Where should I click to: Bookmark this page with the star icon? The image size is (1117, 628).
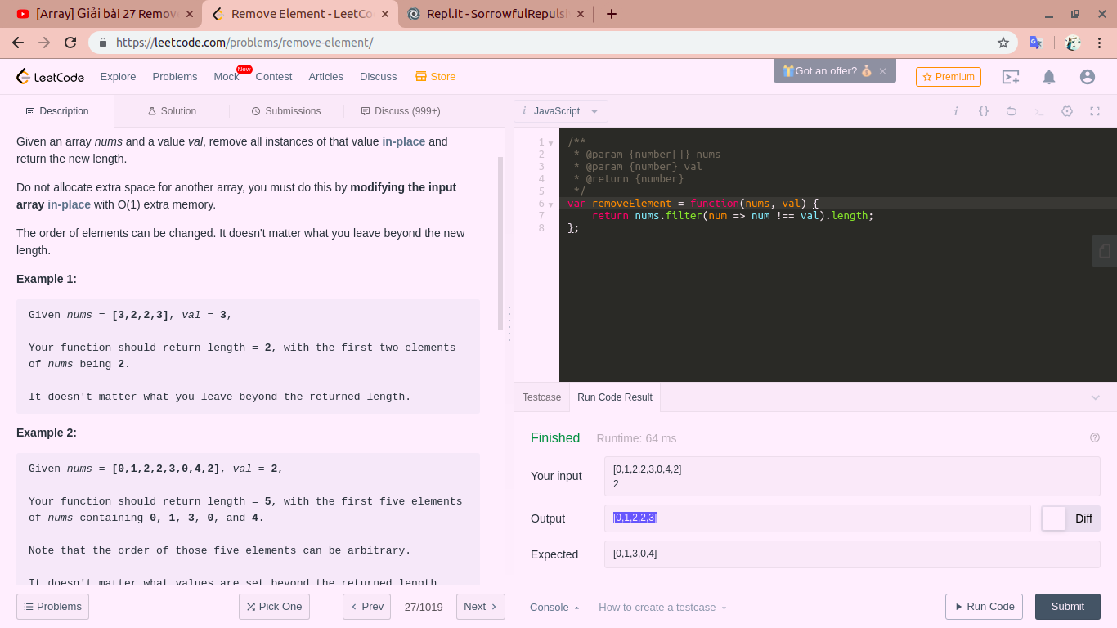(x=1003, y=43)
